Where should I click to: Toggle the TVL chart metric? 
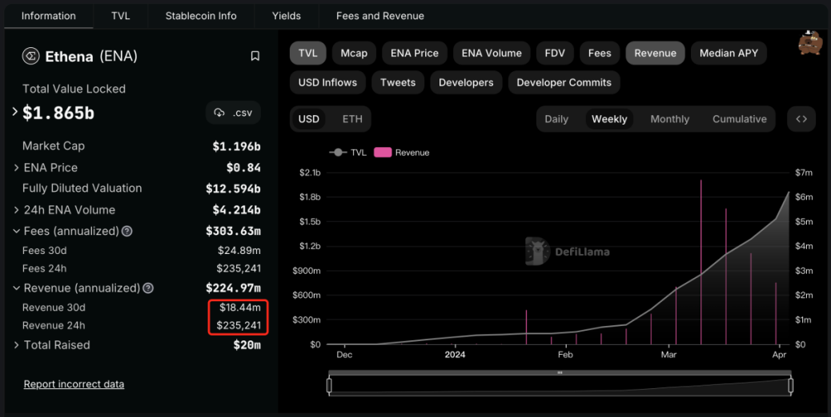coord(307,54)
